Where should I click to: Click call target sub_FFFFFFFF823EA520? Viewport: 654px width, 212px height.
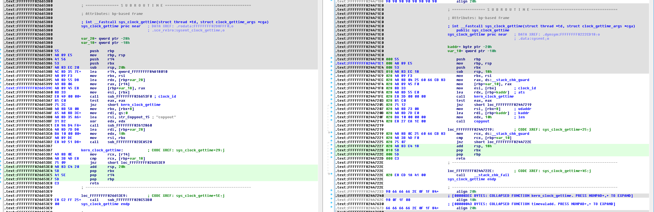(x=129, y=142)
